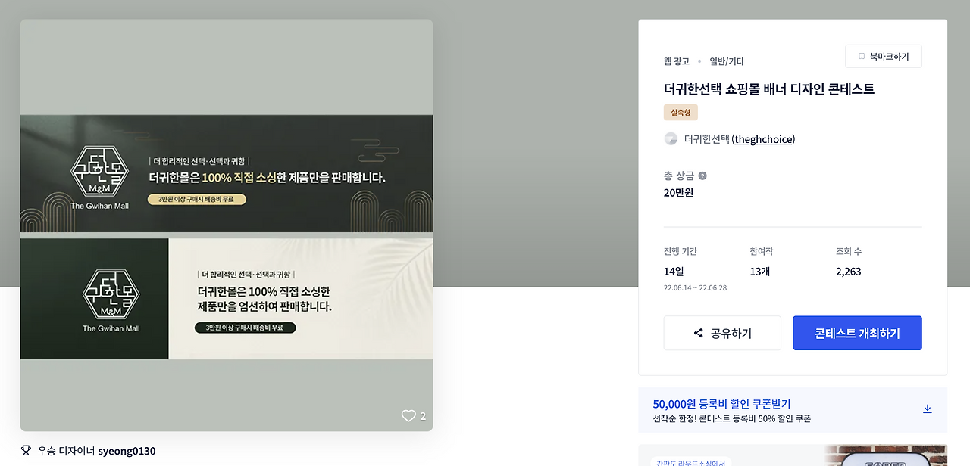Click the download icon on the coupon banner
The height and width of the screenshot is (466, 970).
coord(927,409)
